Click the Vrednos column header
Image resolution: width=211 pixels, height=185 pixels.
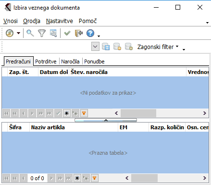(198, 72)
